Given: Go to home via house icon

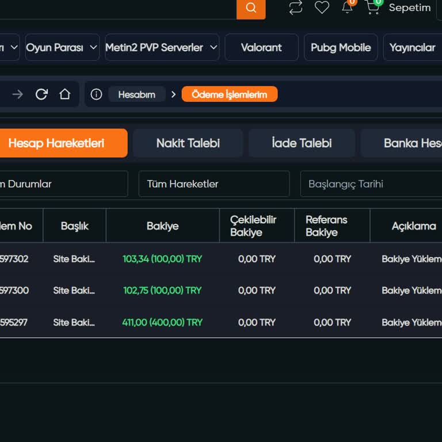Looking at the screenshot, I should coord(65,94).
